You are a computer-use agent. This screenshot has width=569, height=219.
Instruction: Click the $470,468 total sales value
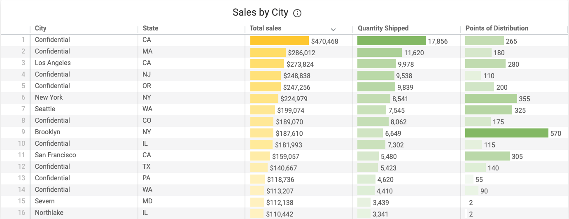(x=324, y=41)
